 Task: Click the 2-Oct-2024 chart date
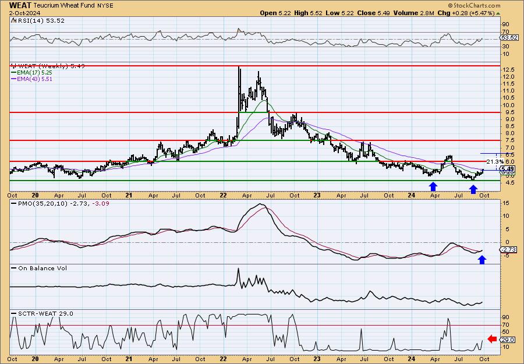(24, 13)
